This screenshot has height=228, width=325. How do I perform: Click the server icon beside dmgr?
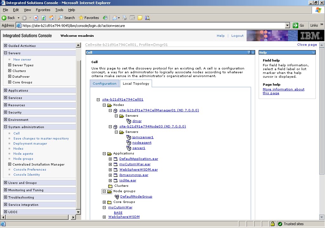coord(129,121)
